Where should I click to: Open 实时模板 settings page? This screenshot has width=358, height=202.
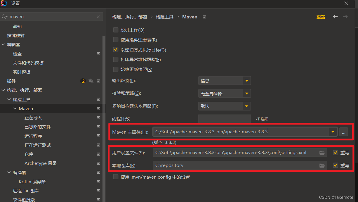pos(22,72)
